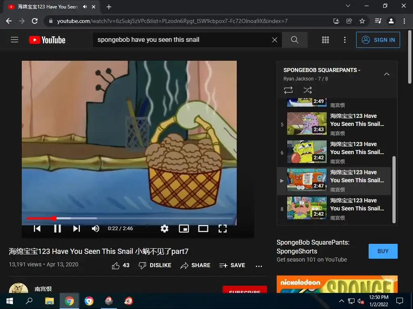Select the 海绵宝宝123 Have You Seen tab

click(51, 7)
